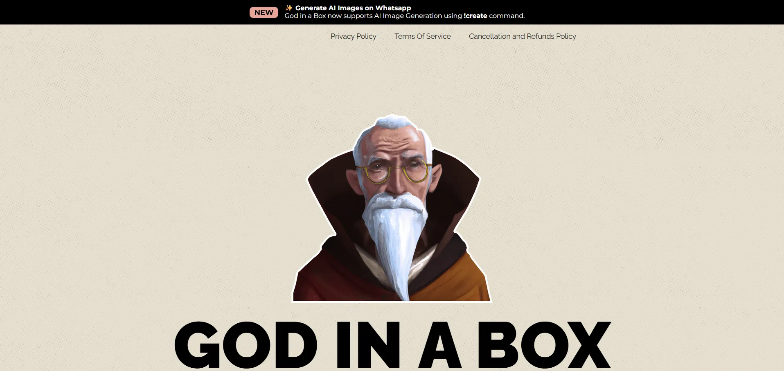Click the letter "A" in the title
The width and height of the screenshot is (784, 371).
tap(440, 345)
